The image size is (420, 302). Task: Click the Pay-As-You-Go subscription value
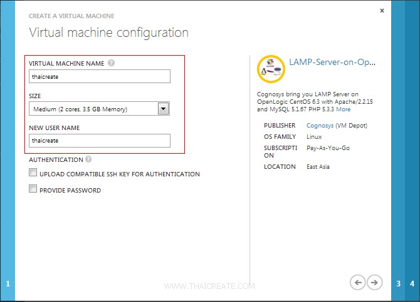328,148
